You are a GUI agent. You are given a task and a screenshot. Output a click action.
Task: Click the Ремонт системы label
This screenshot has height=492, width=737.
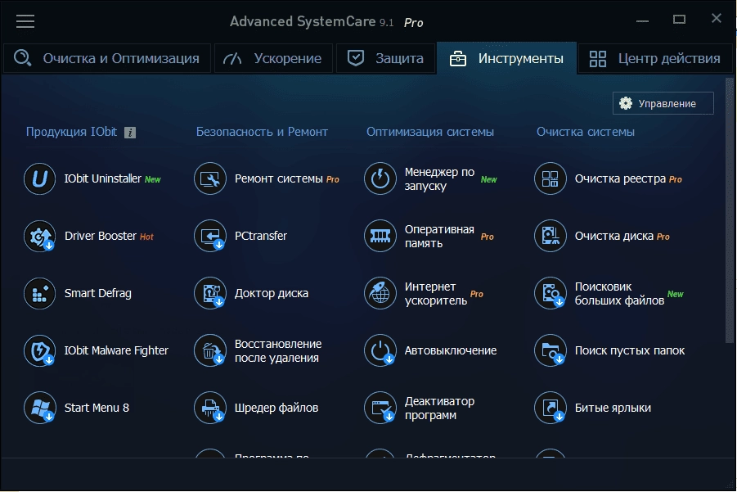(279, 178)
